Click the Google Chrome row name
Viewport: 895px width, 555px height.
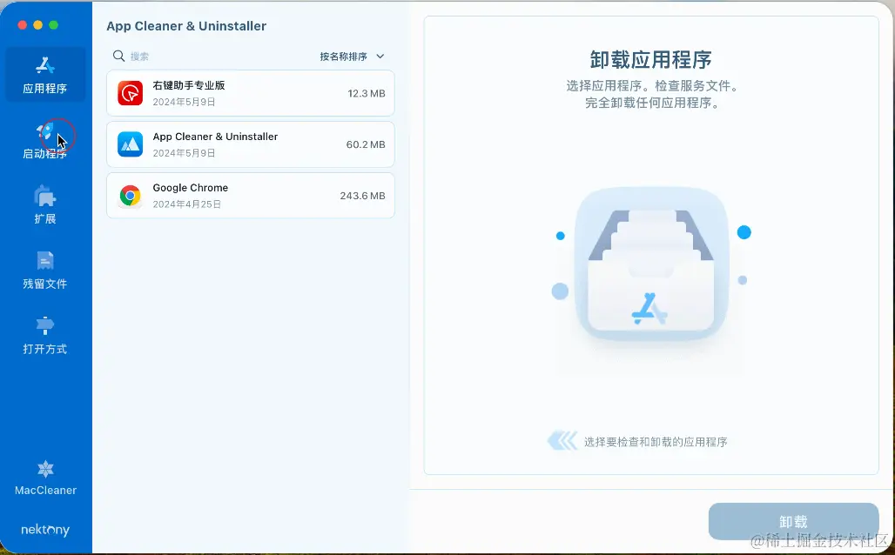pyautogui.click(x=190, y=188)
